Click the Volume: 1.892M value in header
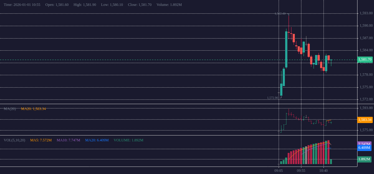The height and width of the screenshot is (174, 374). (169, 5)
